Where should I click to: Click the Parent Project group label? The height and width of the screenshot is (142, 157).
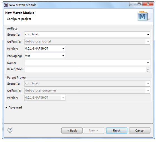17,78
